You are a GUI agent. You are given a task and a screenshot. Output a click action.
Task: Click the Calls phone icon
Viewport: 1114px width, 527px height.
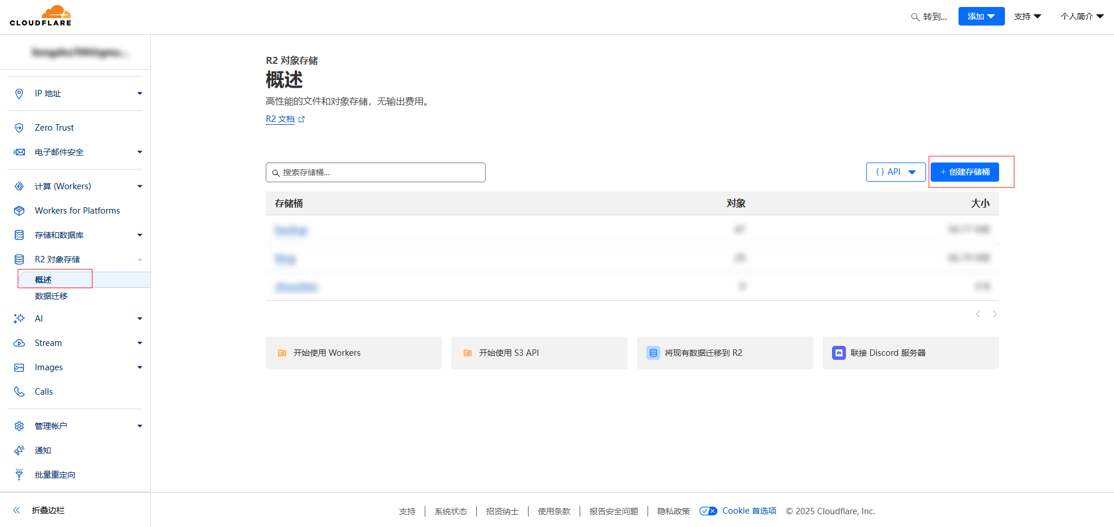pos(19,392)
